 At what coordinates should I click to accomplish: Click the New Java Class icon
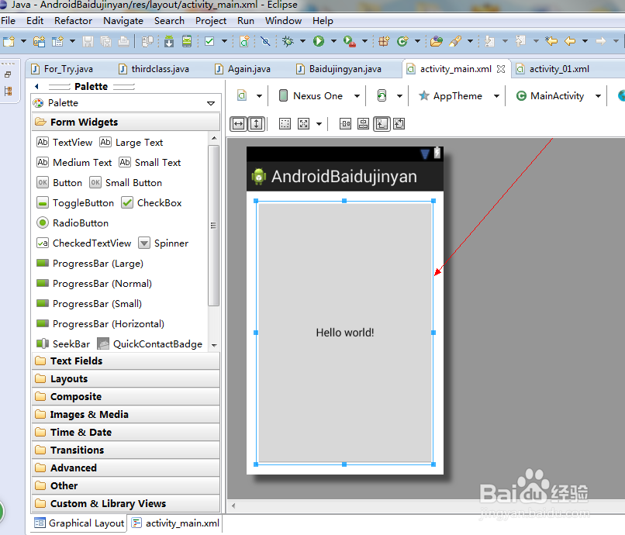[x=402, y=41]
